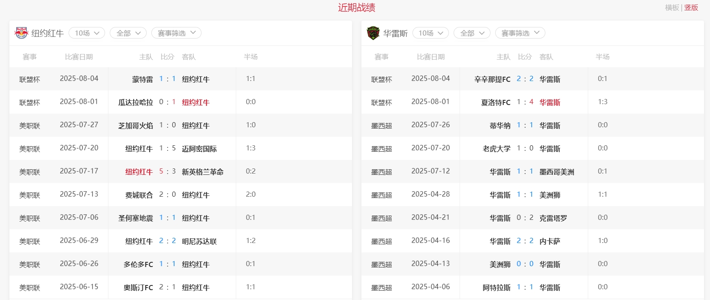
Task: Open the 1:4 score for 夏洛特FC match
Action: click(525, 102)
